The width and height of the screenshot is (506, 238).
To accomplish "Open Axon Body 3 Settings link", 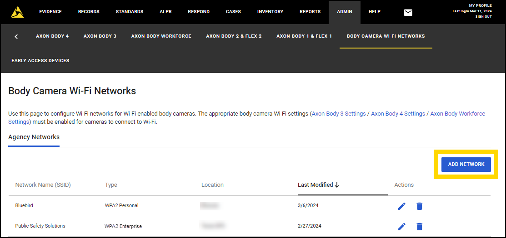I will (x=339, y=114).
